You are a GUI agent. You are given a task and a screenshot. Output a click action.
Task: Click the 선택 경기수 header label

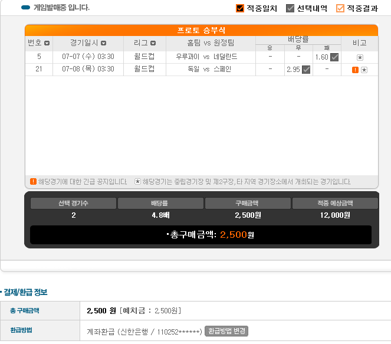click(x=73, y=204)
